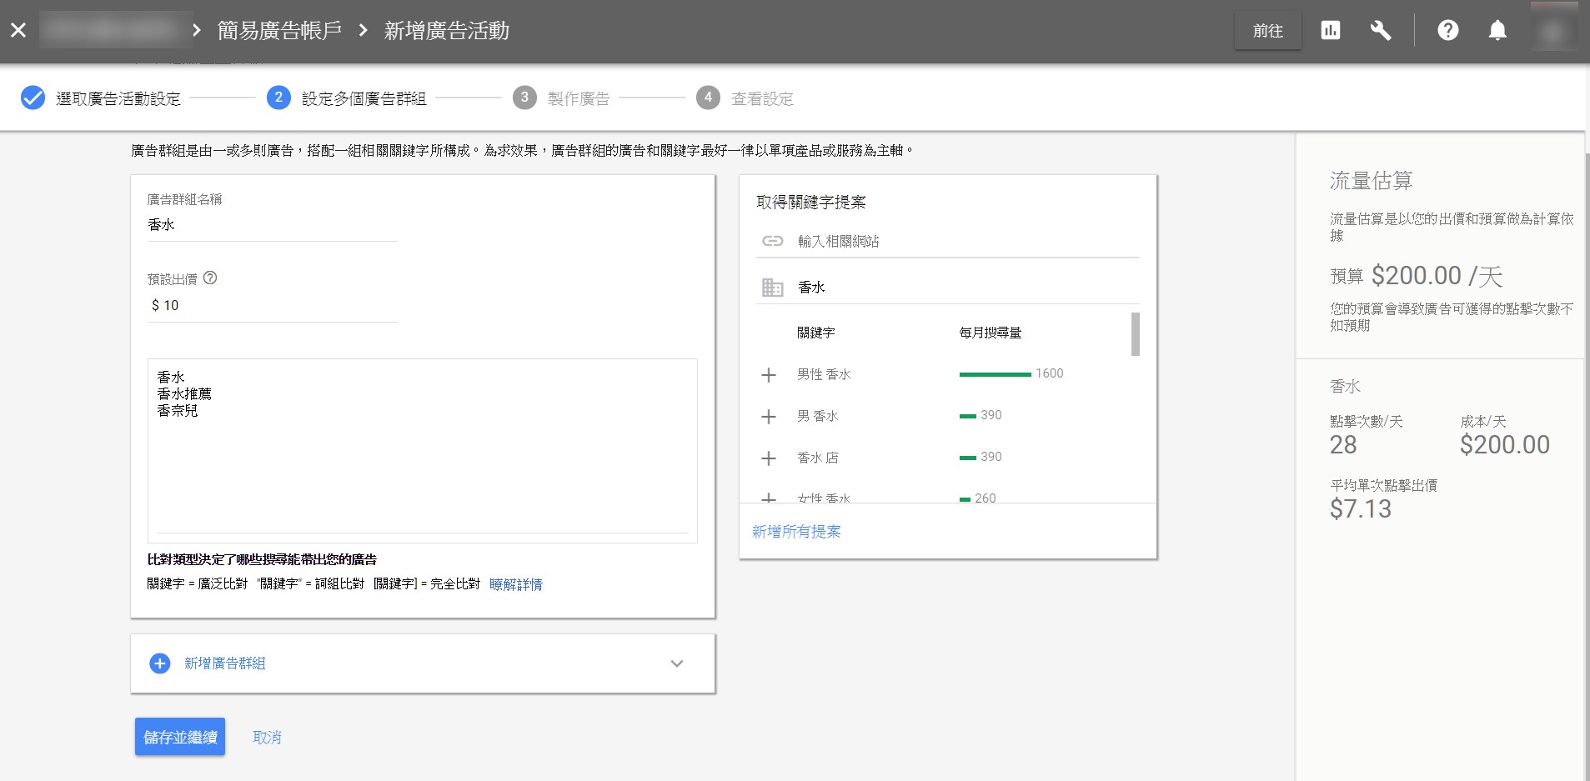Click the help question mark icon
Viewport: 1590px width, 781px height.
[1448, 31]
